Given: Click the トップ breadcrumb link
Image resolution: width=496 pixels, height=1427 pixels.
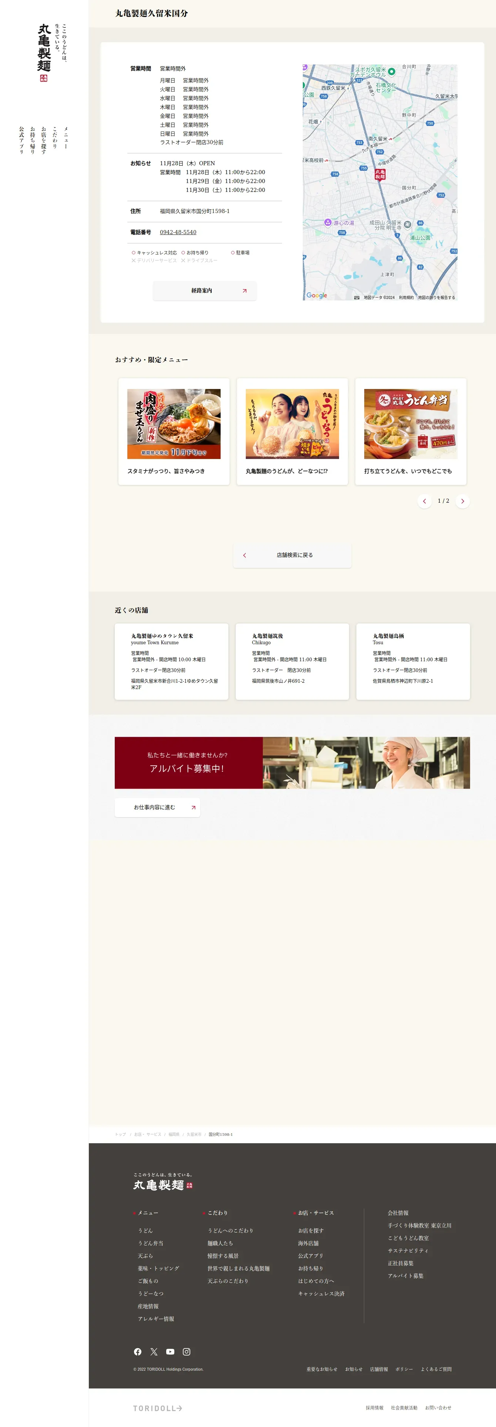Looking at the screenshot, I should tap(120, 1134).
